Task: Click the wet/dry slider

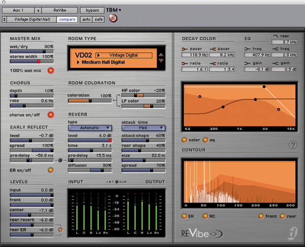Action: pyautogui.click(x=32, y=51)
